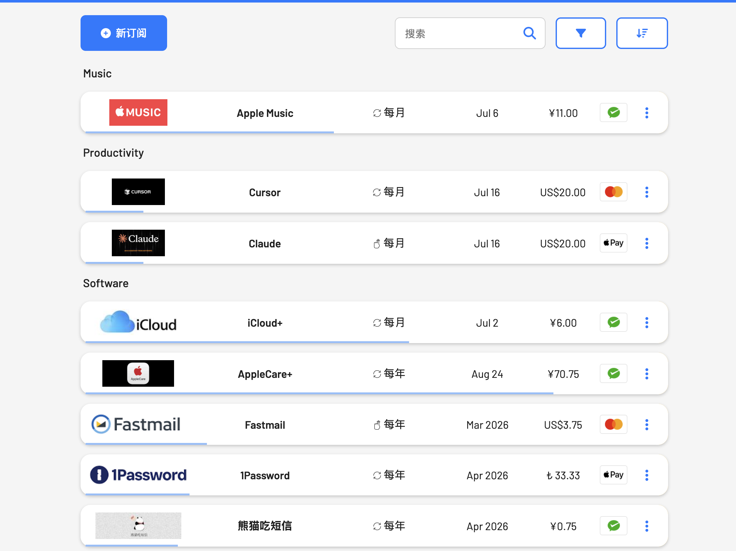Click the Productivity category heading

click(x=113, y=153)
